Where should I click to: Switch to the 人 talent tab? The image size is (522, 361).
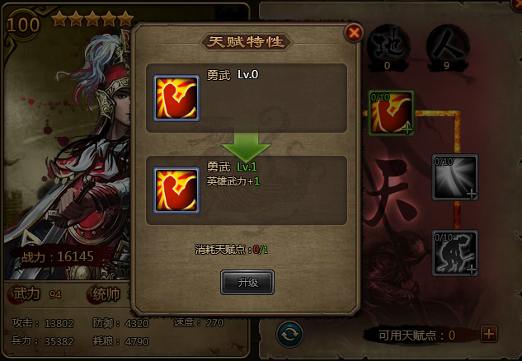click(x=448, y=49)
